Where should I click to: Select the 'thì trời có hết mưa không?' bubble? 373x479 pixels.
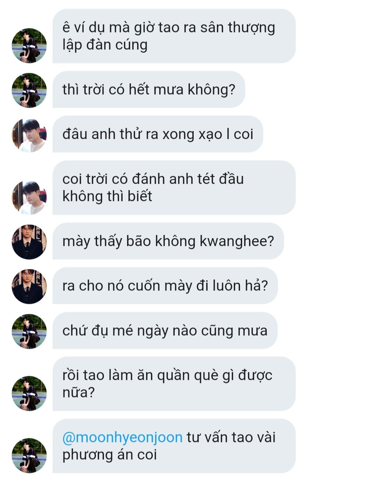pyautogui.click(x=149, y=89)
